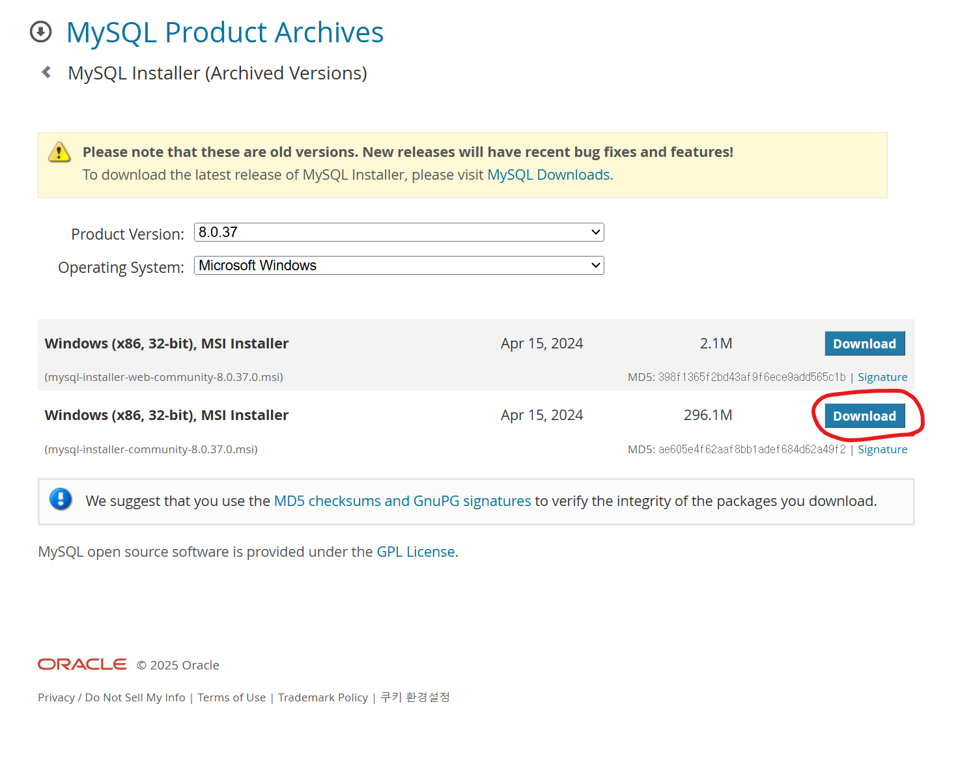Click the Windows MSI Installer title in the 296.1M row

167,415
